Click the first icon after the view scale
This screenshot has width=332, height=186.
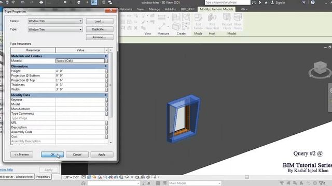pyautogui.click(x=84, y=177)
